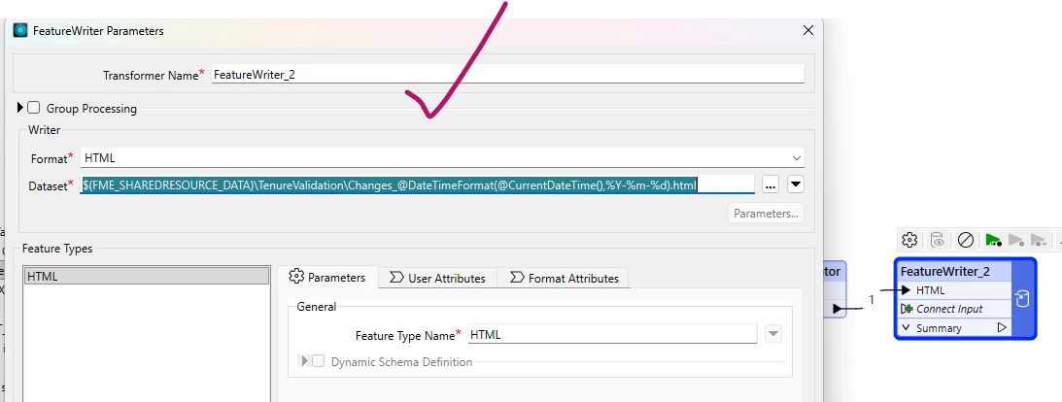
Task: Click the Summary output port triangle
Action: (1002, 327)
